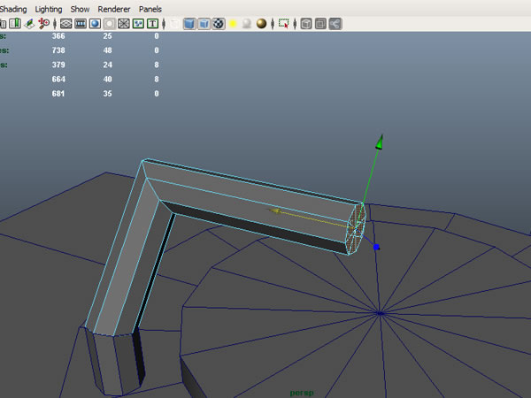
Task: Open the Renderer menu
Action: click(114, 8)
